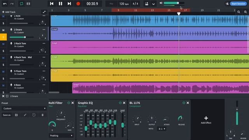This screenshot has height=140, width=249.
Task: Open the 2 Snare track options menu
Action: pyautogui.click(x=44, y=30)
